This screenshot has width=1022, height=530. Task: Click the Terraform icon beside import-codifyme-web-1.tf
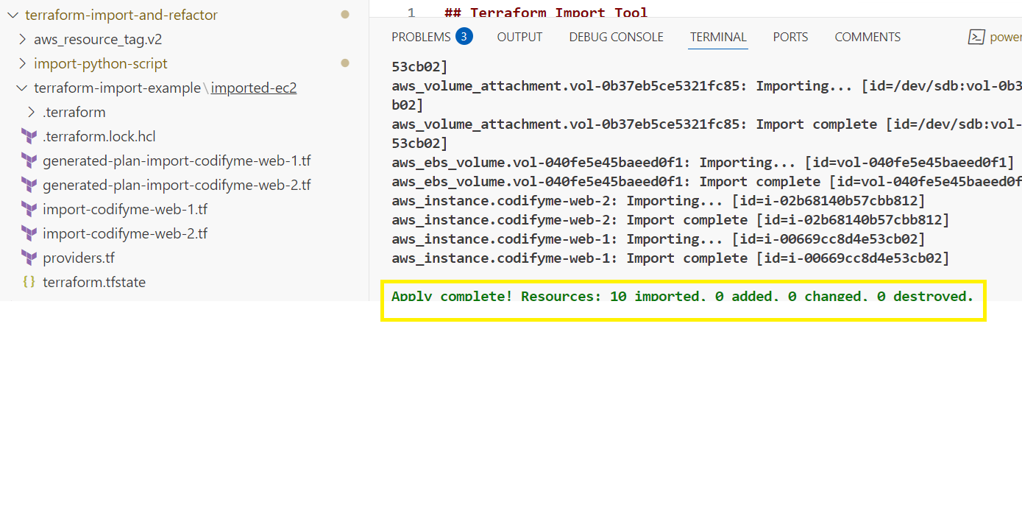[29, 209]
